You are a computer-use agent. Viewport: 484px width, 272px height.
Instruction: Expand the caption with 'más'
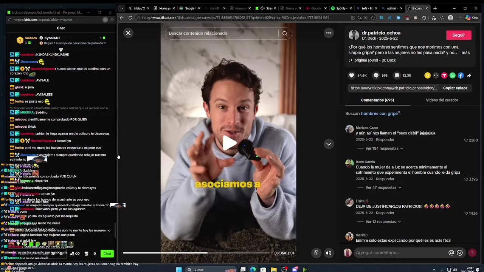[x=465, y=53]
